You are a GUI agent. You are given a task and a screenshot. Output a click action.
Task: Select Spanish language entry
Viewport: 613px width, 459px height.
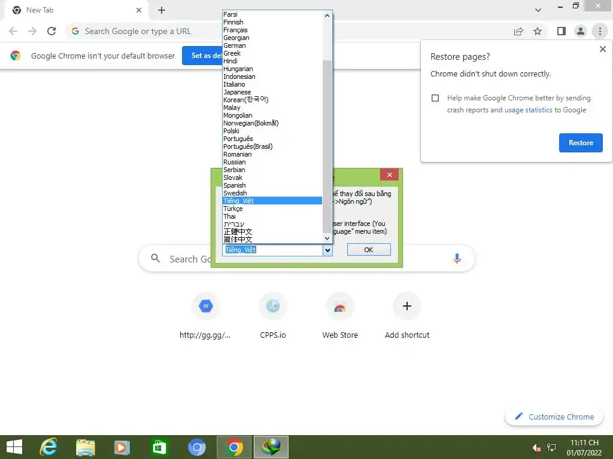pos(272,185)
